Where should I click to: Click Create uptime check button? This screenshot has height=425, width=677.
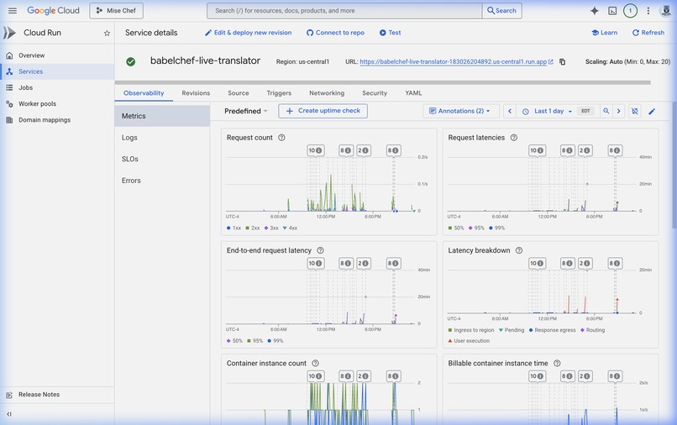tap(323, 111)
